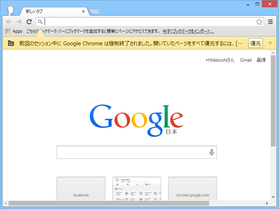
Task: Select the 新しいタブ tab
Action: click(x=54, y=11)
